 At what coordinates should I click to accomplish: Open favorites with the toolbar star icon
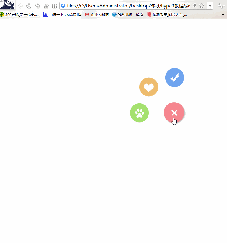click(x=46, y=6)
